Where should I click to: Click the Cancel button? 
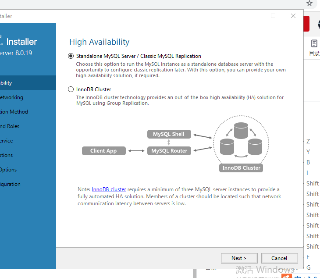pyautogui.click(x=279, y=258)
